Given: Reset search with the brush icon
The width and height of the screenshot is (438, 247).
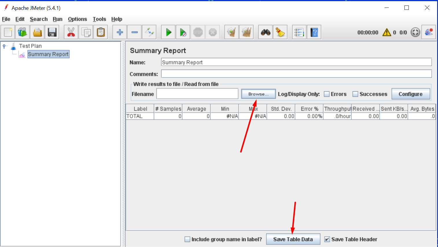Looking at the screenshot, I should coord(280,32).
